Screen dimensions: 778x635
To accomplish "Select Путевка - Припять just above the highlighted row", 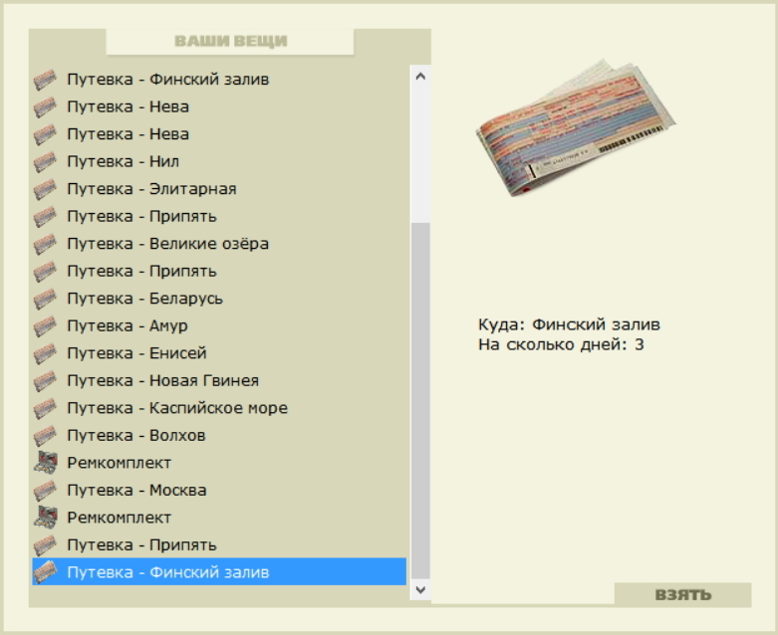I will (x=219, y=544).
